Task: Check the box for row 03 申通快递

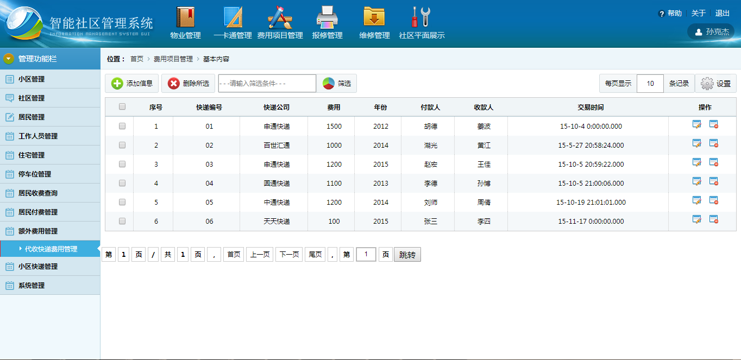Action: [122, 164]
